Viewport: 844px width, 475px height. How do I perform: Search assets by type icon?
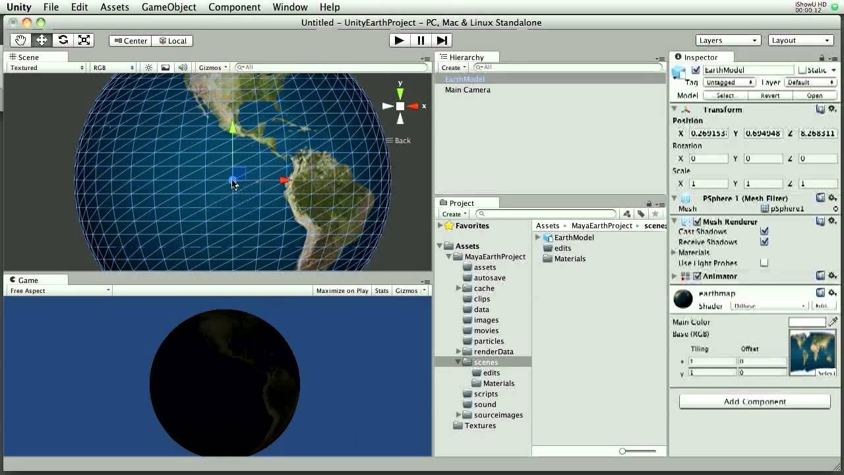click(626, 214)
